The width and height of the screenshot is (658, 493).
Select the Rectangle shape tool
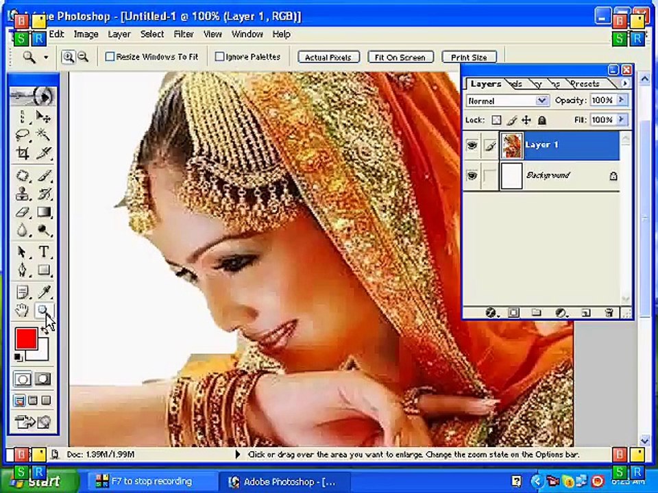click(x=44, y=270)
